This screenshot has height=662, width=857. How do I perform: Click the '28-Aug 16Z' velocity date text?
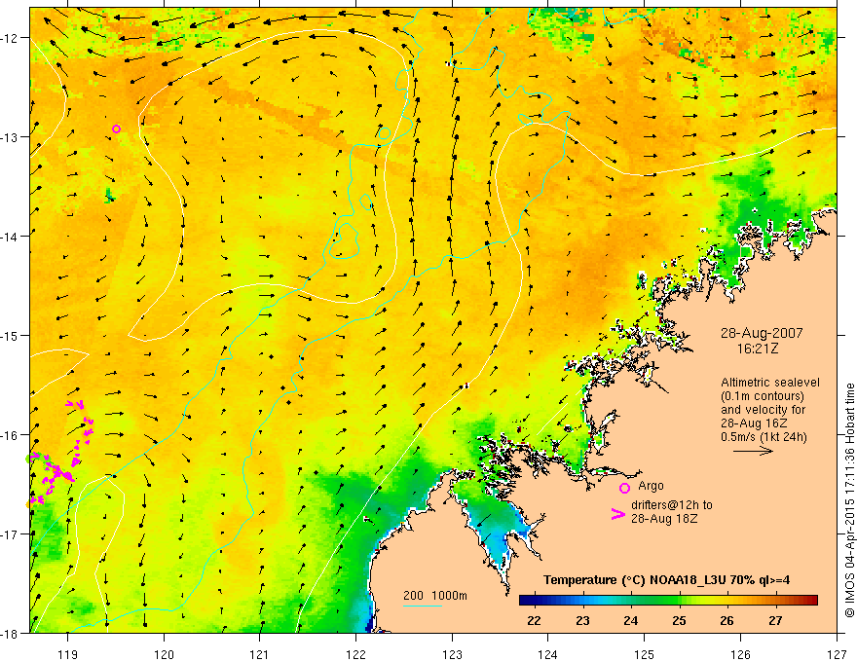point(754,423)
